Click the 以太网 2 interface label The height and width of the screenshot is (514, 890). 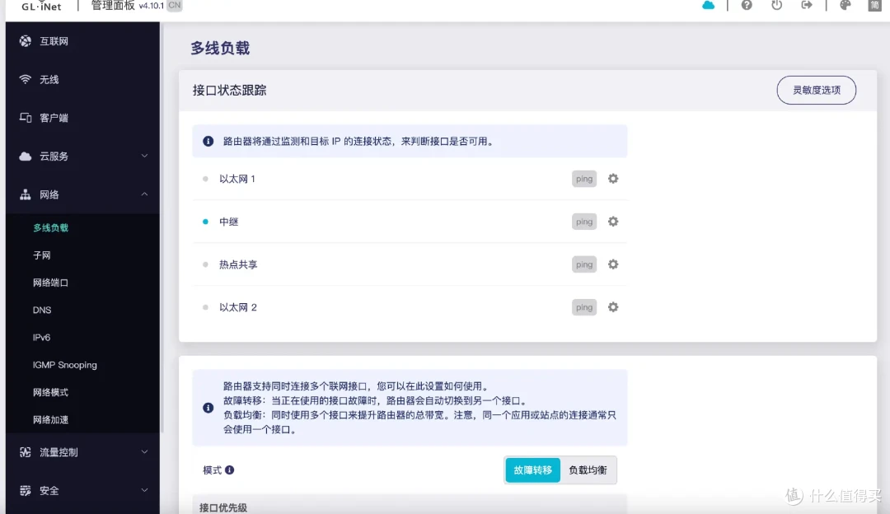[x=238, y=307]
